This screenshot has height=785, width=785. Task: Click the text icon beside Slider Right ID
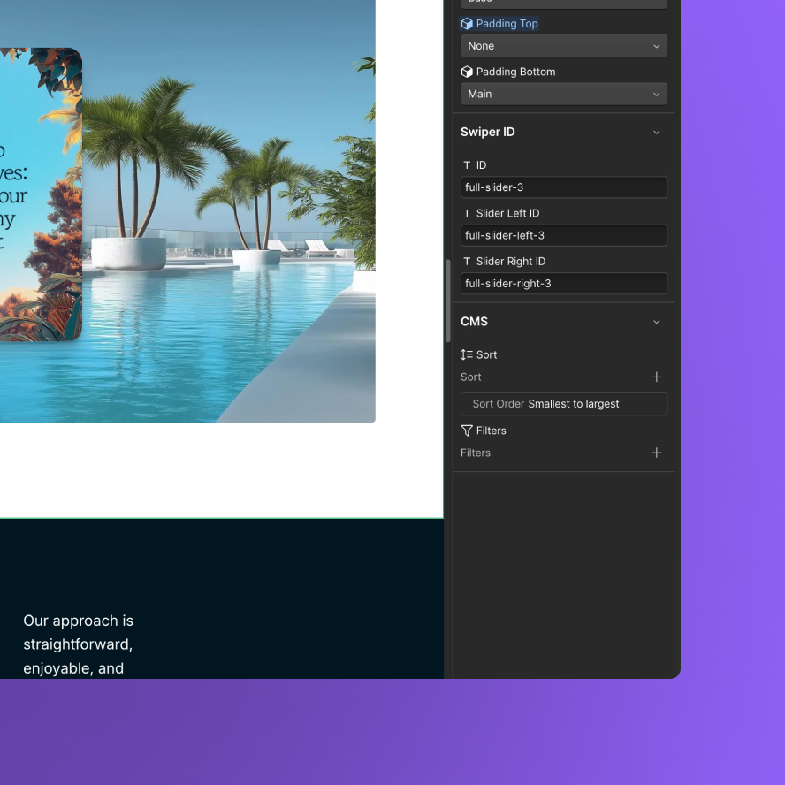point(467,262)
